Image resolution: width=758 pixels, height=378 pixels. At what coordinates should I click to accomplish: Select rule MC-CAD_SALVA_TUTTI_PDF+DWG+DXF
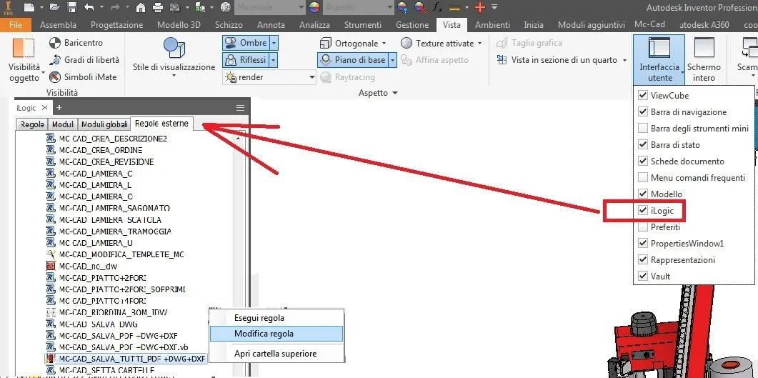pos(126,359)
